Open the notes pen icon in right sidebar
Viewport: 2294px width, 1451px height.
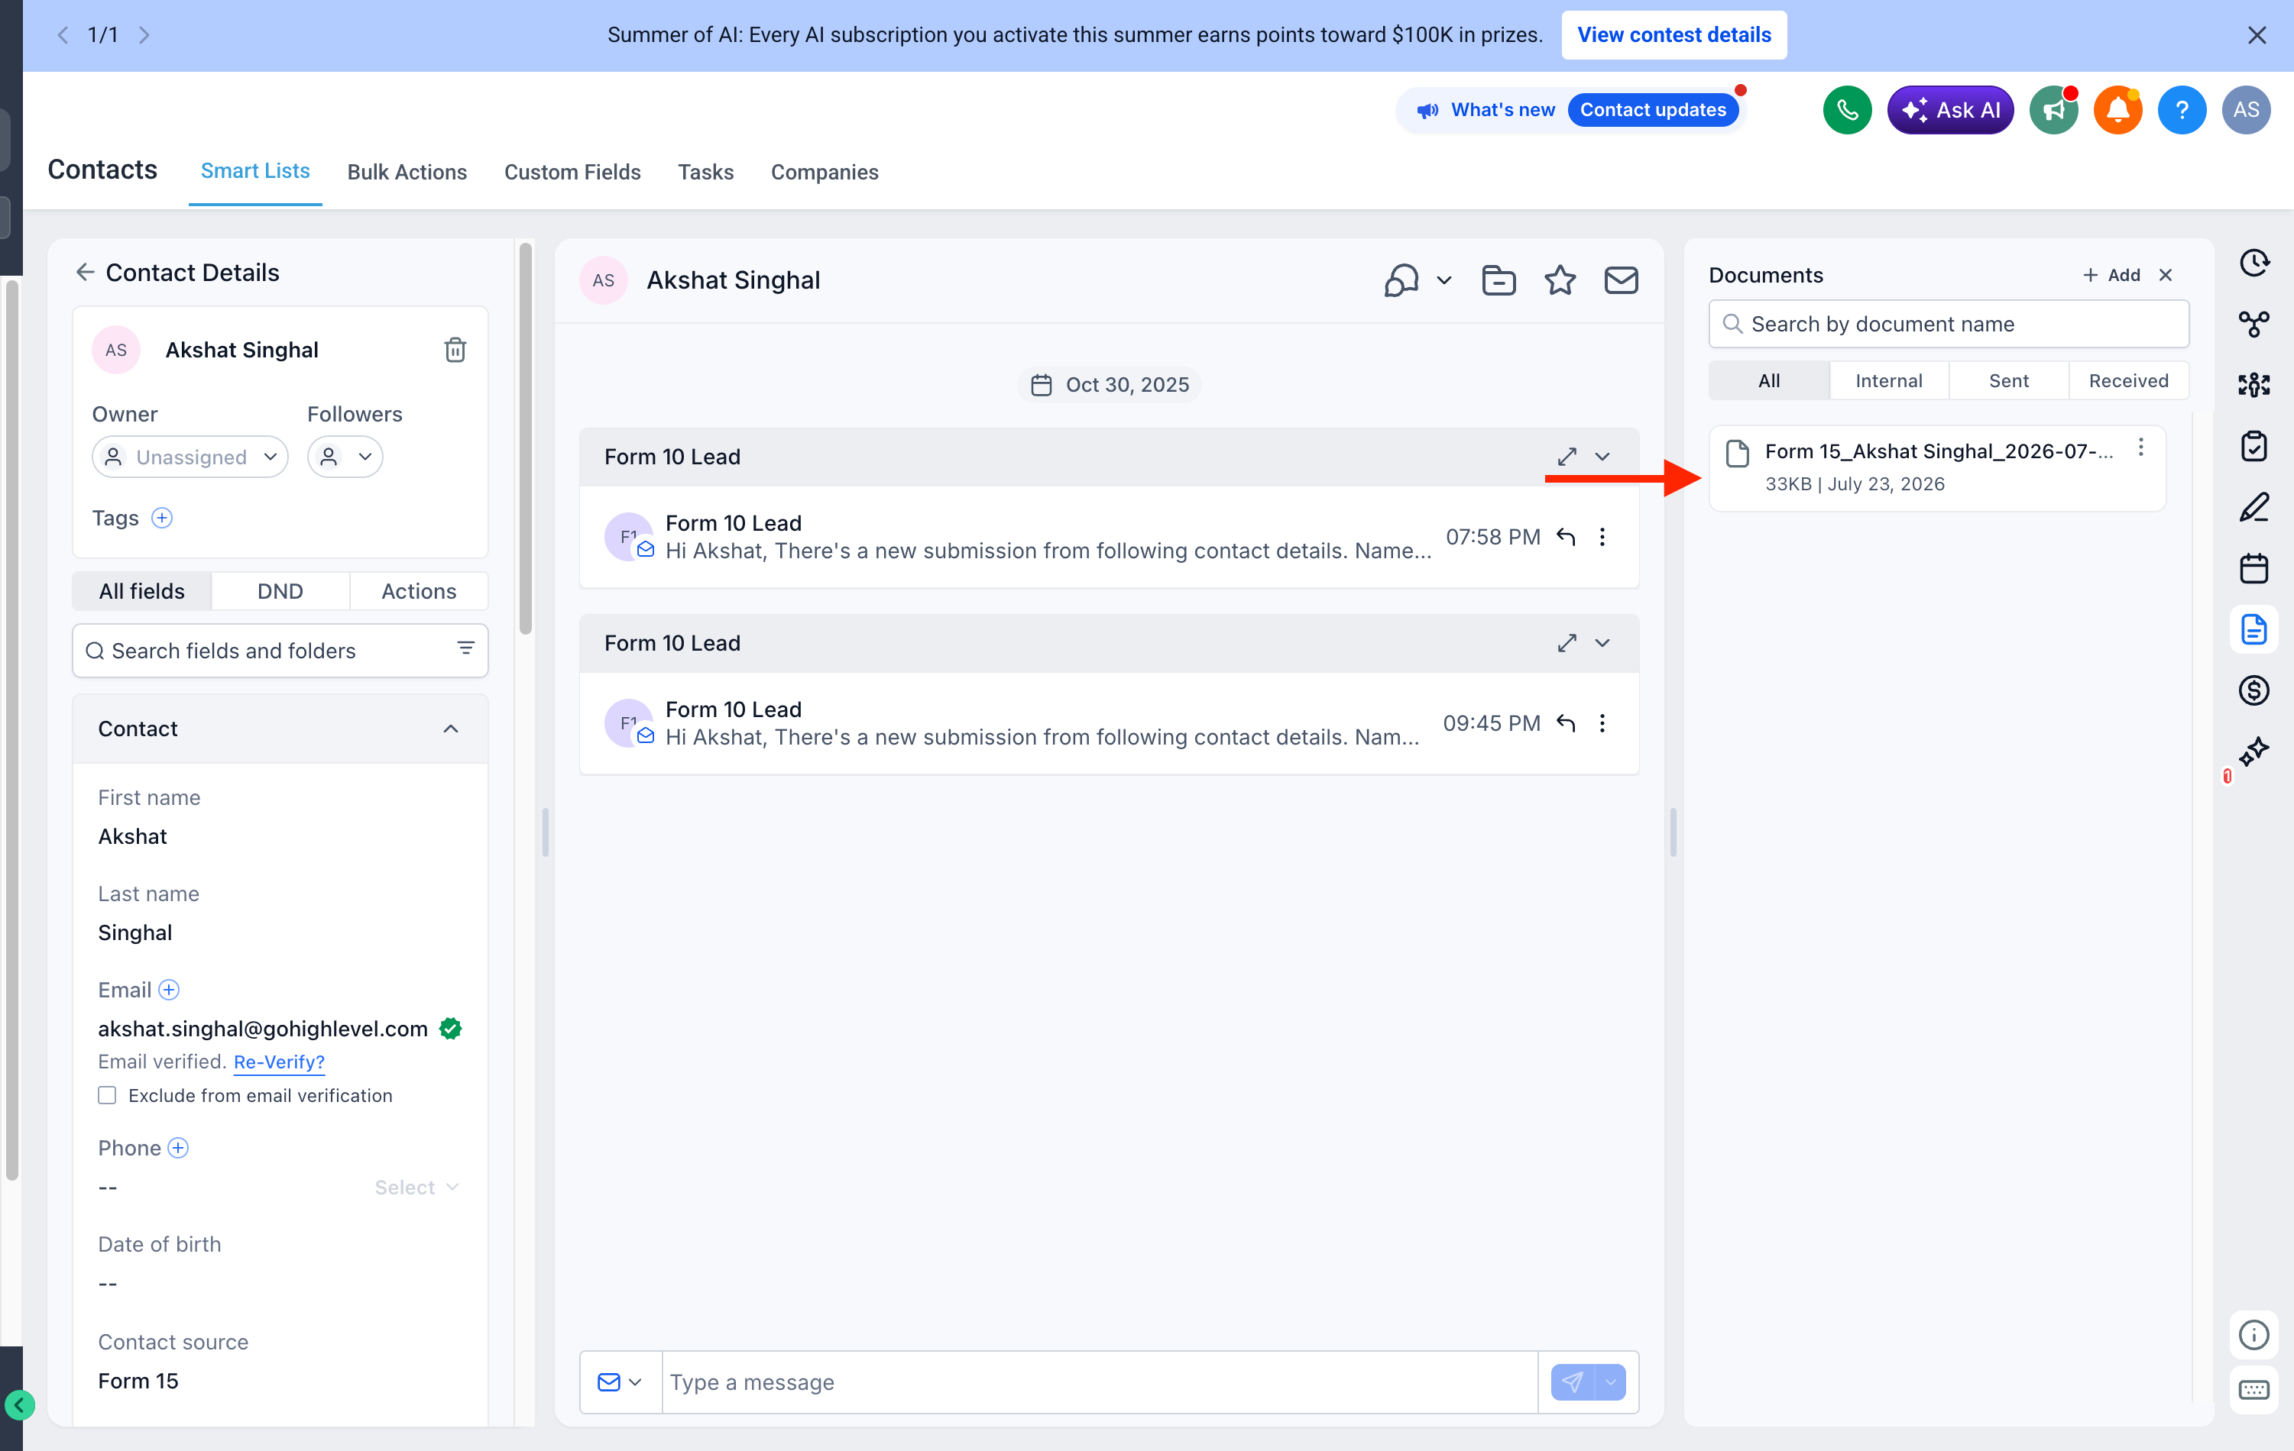click(x=2253, y=506)
